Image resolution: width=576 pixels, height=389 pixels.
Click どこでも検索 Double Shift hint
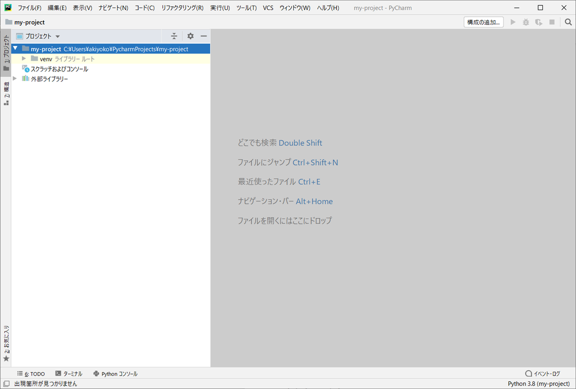[x=280, y=143]
